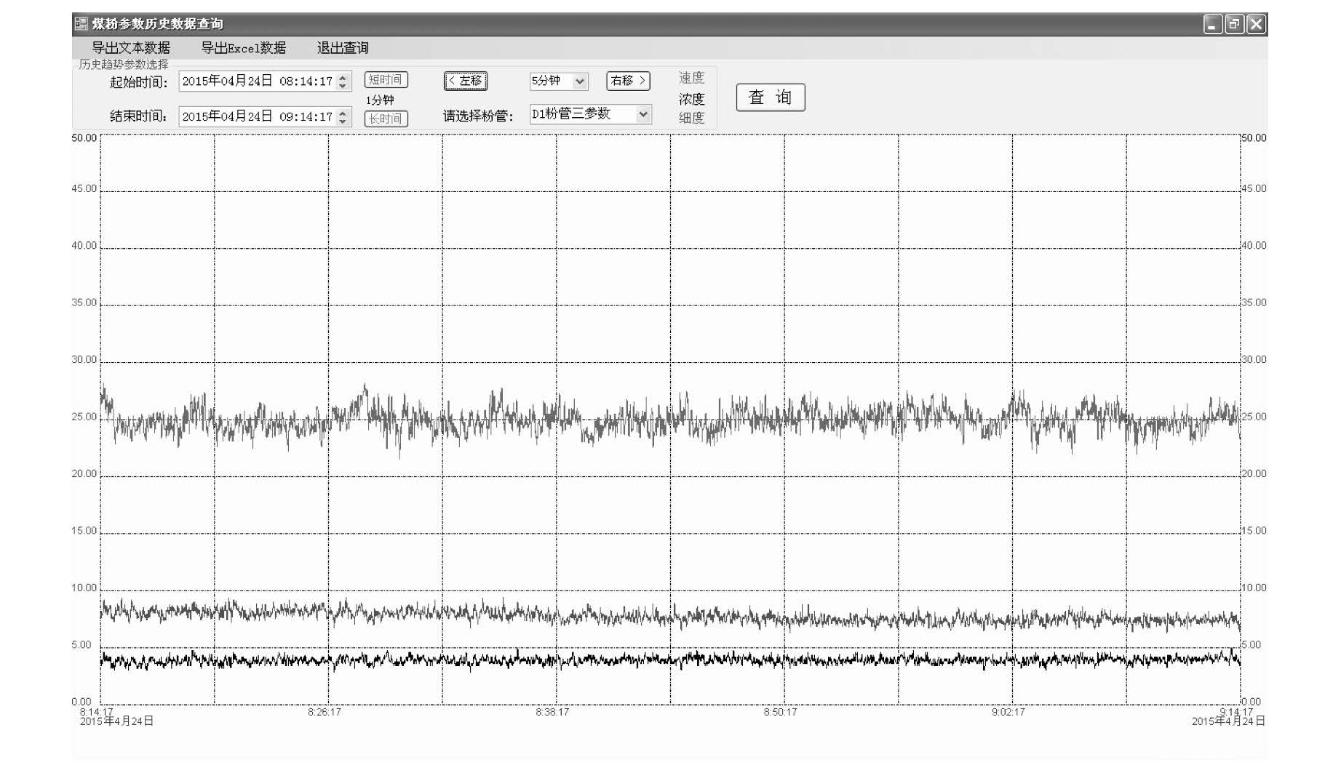
Task: Click the right axis 10.00 value
Action: point(1254,588)
